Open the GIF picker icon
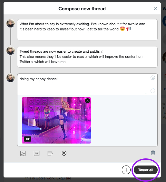Screen dimensions: 166x182 36,153
